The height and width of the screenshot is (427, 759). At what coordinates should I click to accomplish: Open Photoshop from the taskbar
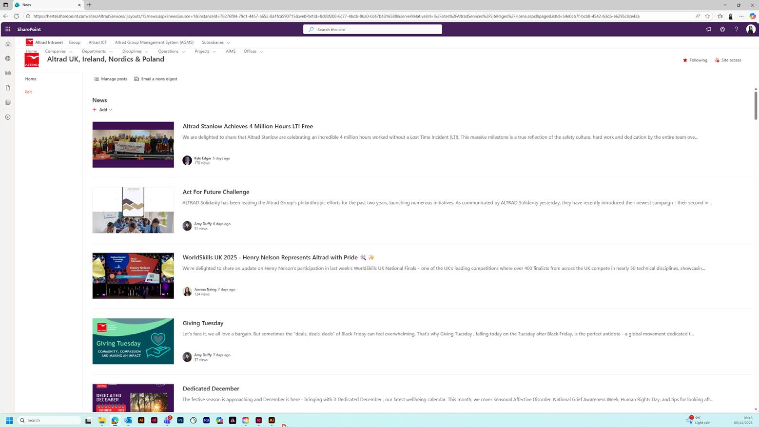point(180,420)
